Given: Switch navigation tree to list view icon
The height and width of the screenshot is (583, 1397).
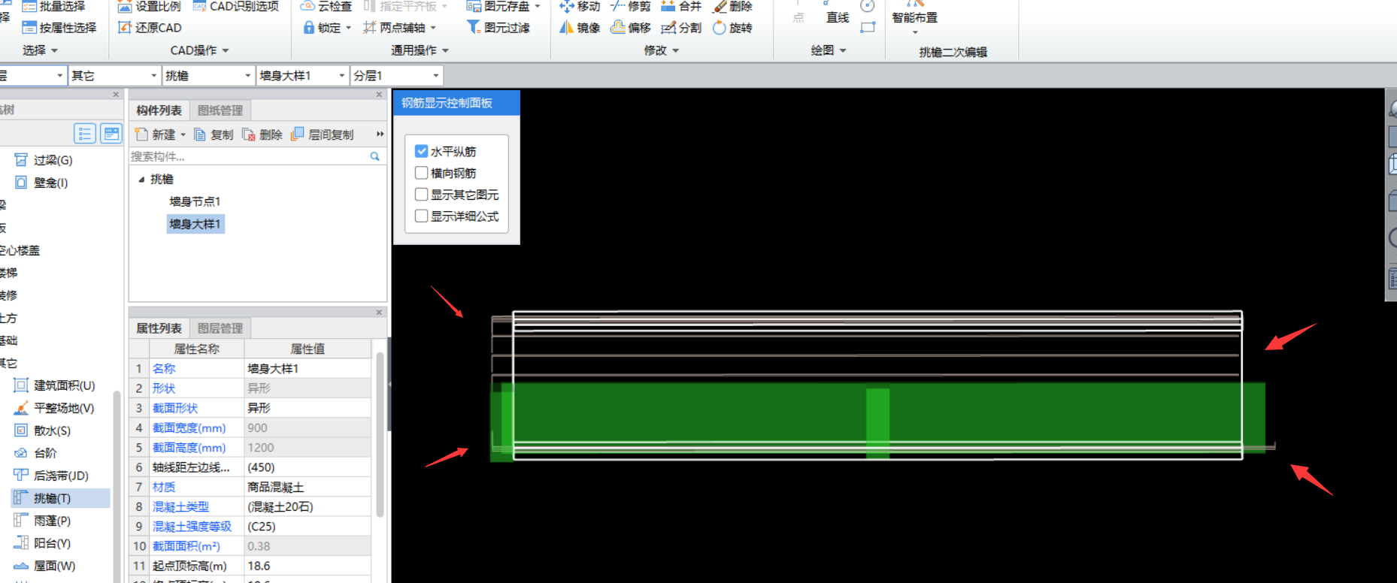Looking at the screenshot, I should click(85, 134).
